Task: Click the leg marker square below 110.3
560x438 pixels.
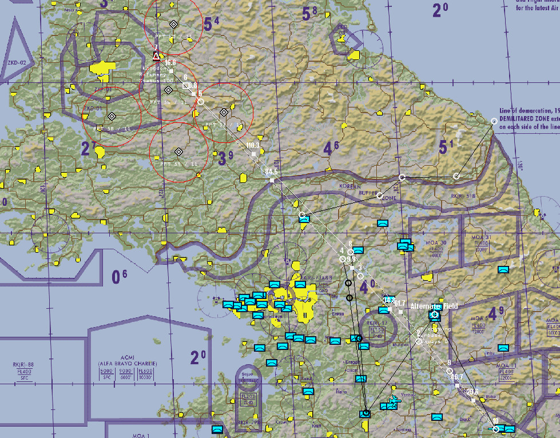Action: (253, 154)
